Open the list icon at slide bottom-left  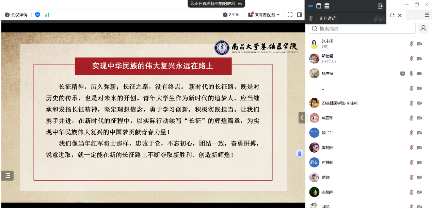click(7, 175)
